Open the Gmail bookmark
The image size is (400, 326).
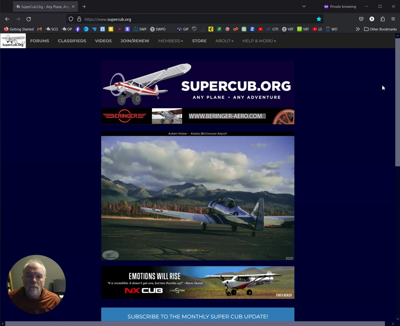[x=39, y=29]
